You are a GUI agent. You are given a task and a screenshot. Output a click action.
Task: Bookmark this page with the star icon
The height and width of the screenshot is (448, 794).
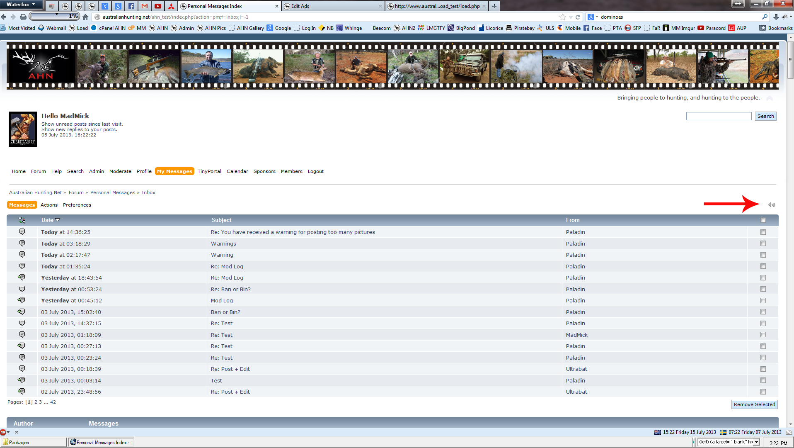click(x=562, y=17)
